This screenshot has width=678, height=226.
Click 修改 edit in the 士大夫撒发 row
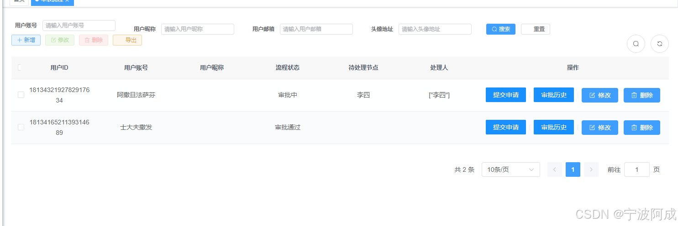(600, 128)
